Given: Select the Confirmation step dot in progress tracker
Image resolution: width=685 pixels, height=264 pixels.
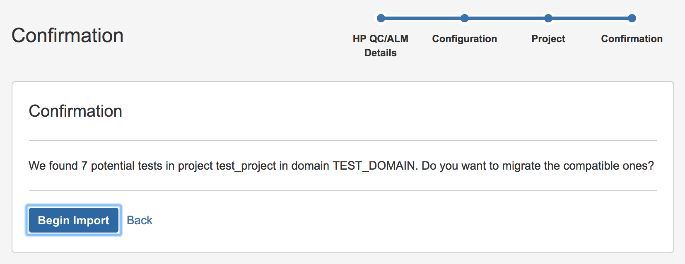Looking at the screenshot, I should click(632, 18).
